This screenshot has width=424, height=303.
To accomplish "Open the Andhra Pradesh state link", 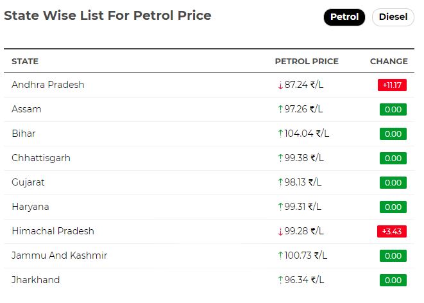I will 48,85.
